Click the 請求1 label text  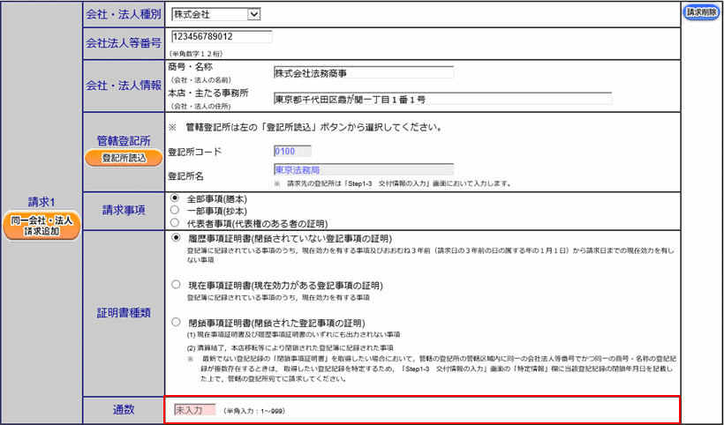pyautogui.click(x=41, y=202)
